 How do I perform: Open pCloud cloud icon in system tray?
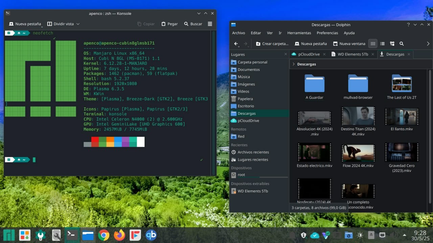pos(315,235)
